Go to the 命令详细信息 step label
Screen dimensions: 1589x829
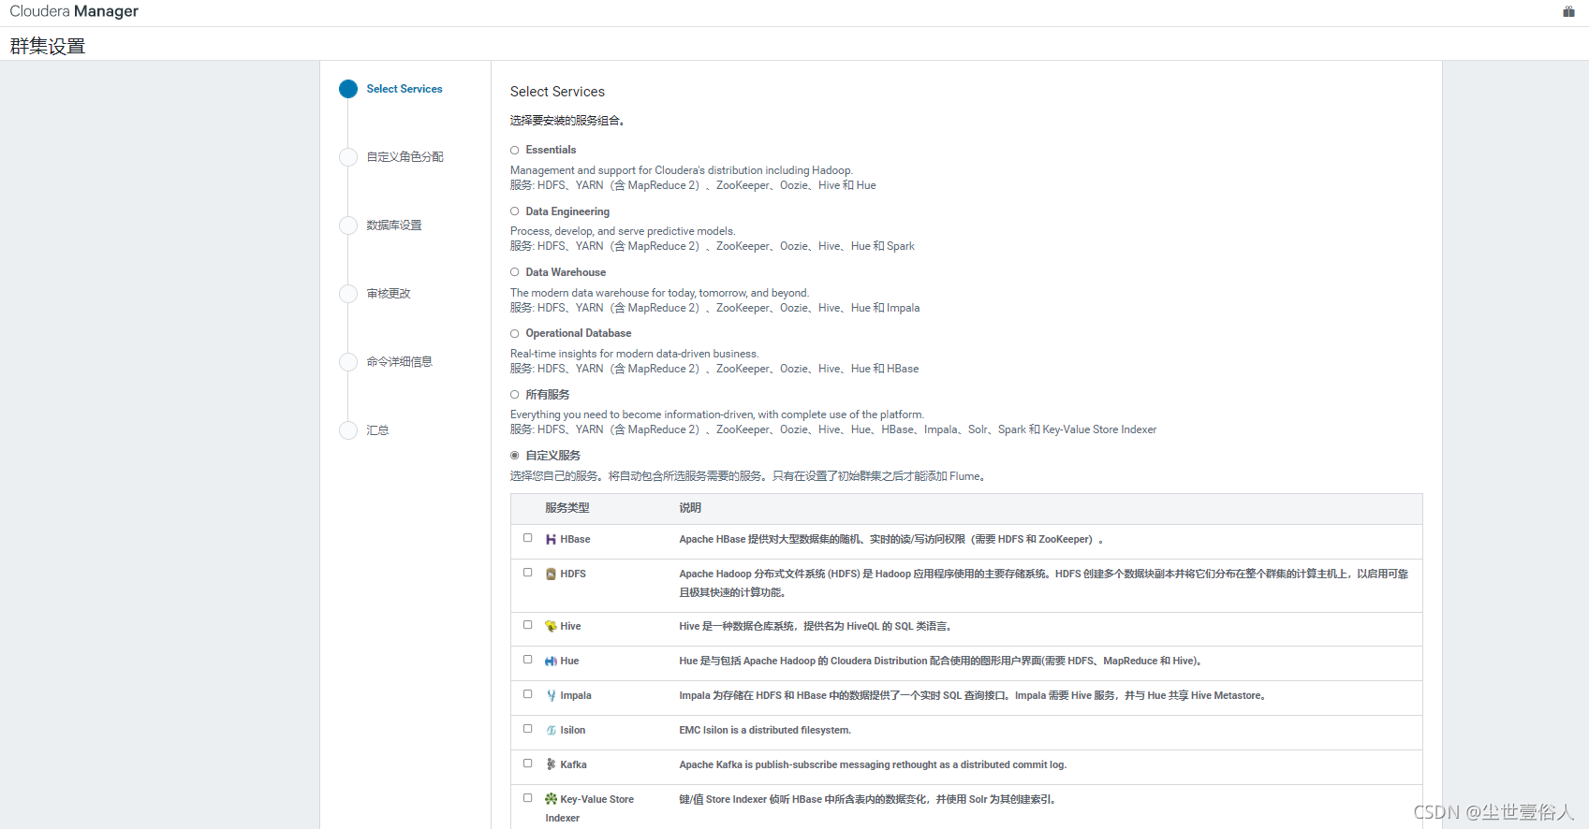point(399,362)
